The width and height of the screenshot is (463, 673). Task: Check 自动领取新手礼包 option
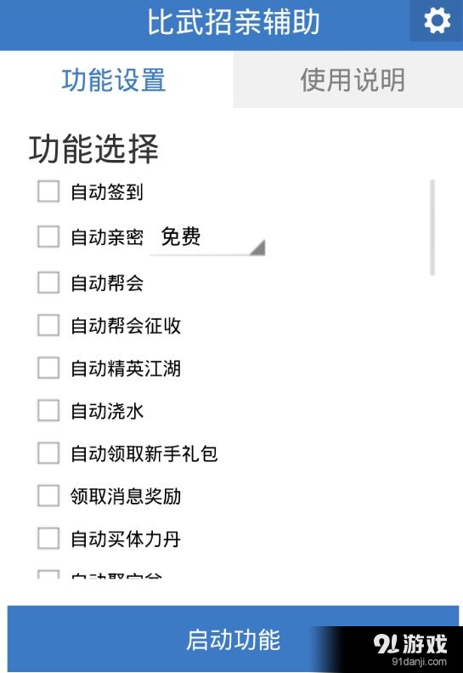48,453
